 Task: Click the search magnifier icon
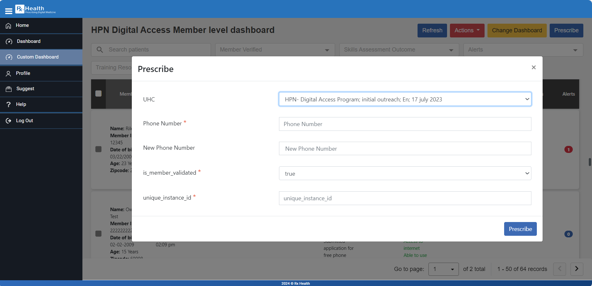100,50
